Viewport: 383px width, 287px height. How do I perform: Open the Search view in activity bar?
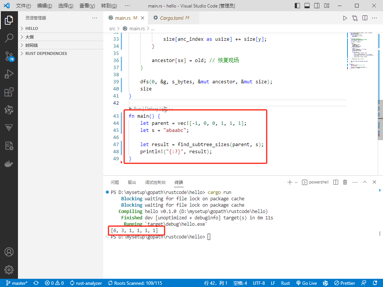(9, 38)
